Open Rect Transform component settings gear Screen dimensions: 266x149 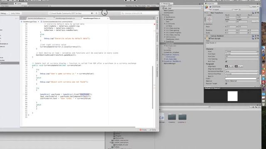pyautogui.click(x=258, y=13)
